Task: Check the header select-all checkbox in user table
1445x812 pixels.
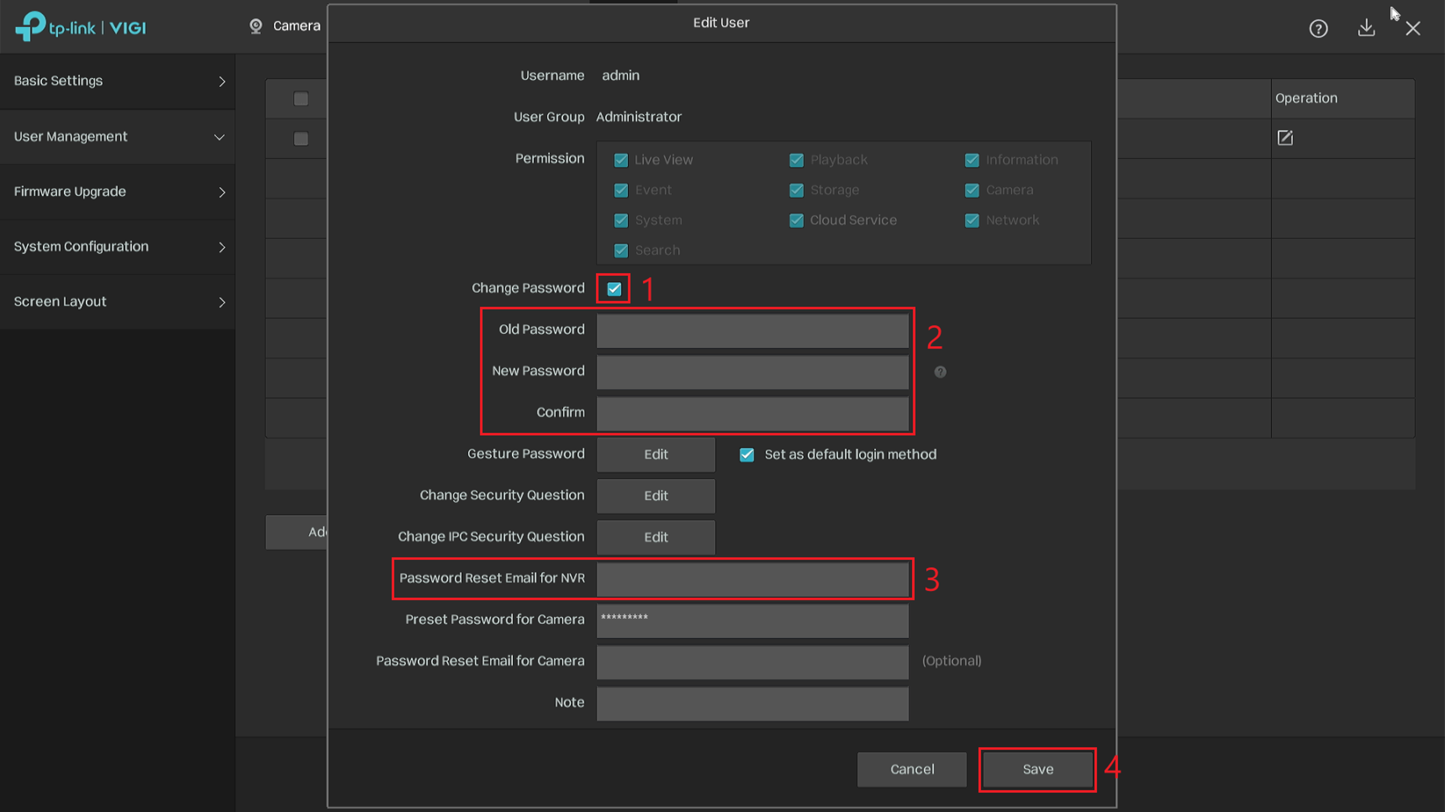Action: point(301,99)
